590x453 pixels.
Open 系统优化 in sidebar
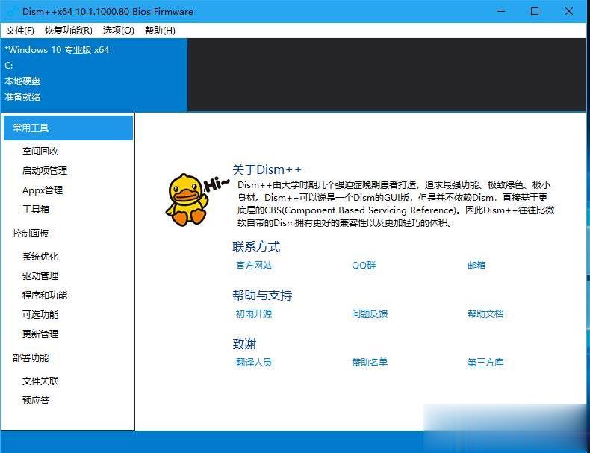click(40, 257)
